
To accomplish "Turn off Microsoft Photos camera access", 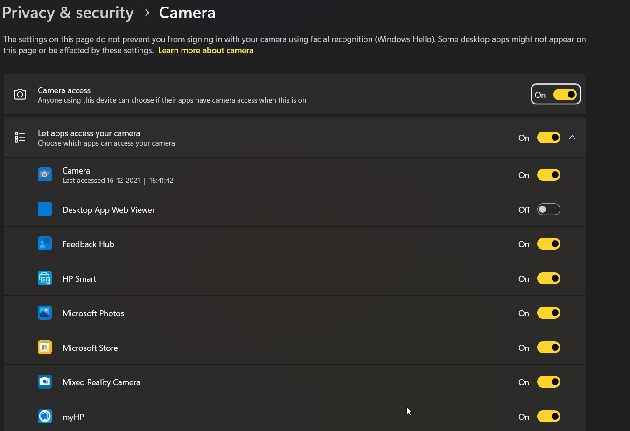I will [x=549, y=313].
